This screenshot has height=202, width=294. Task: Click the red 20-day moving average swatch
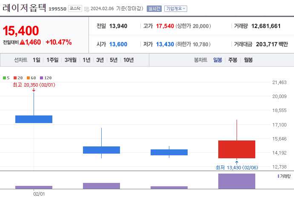point(15,78)
